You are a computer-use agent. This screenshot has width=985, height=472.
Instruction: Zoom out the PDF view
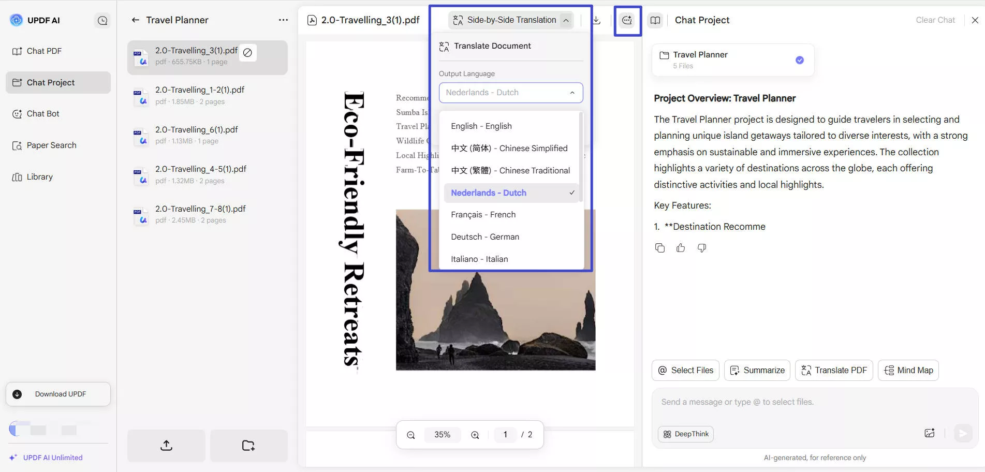(x=411, y=435)
